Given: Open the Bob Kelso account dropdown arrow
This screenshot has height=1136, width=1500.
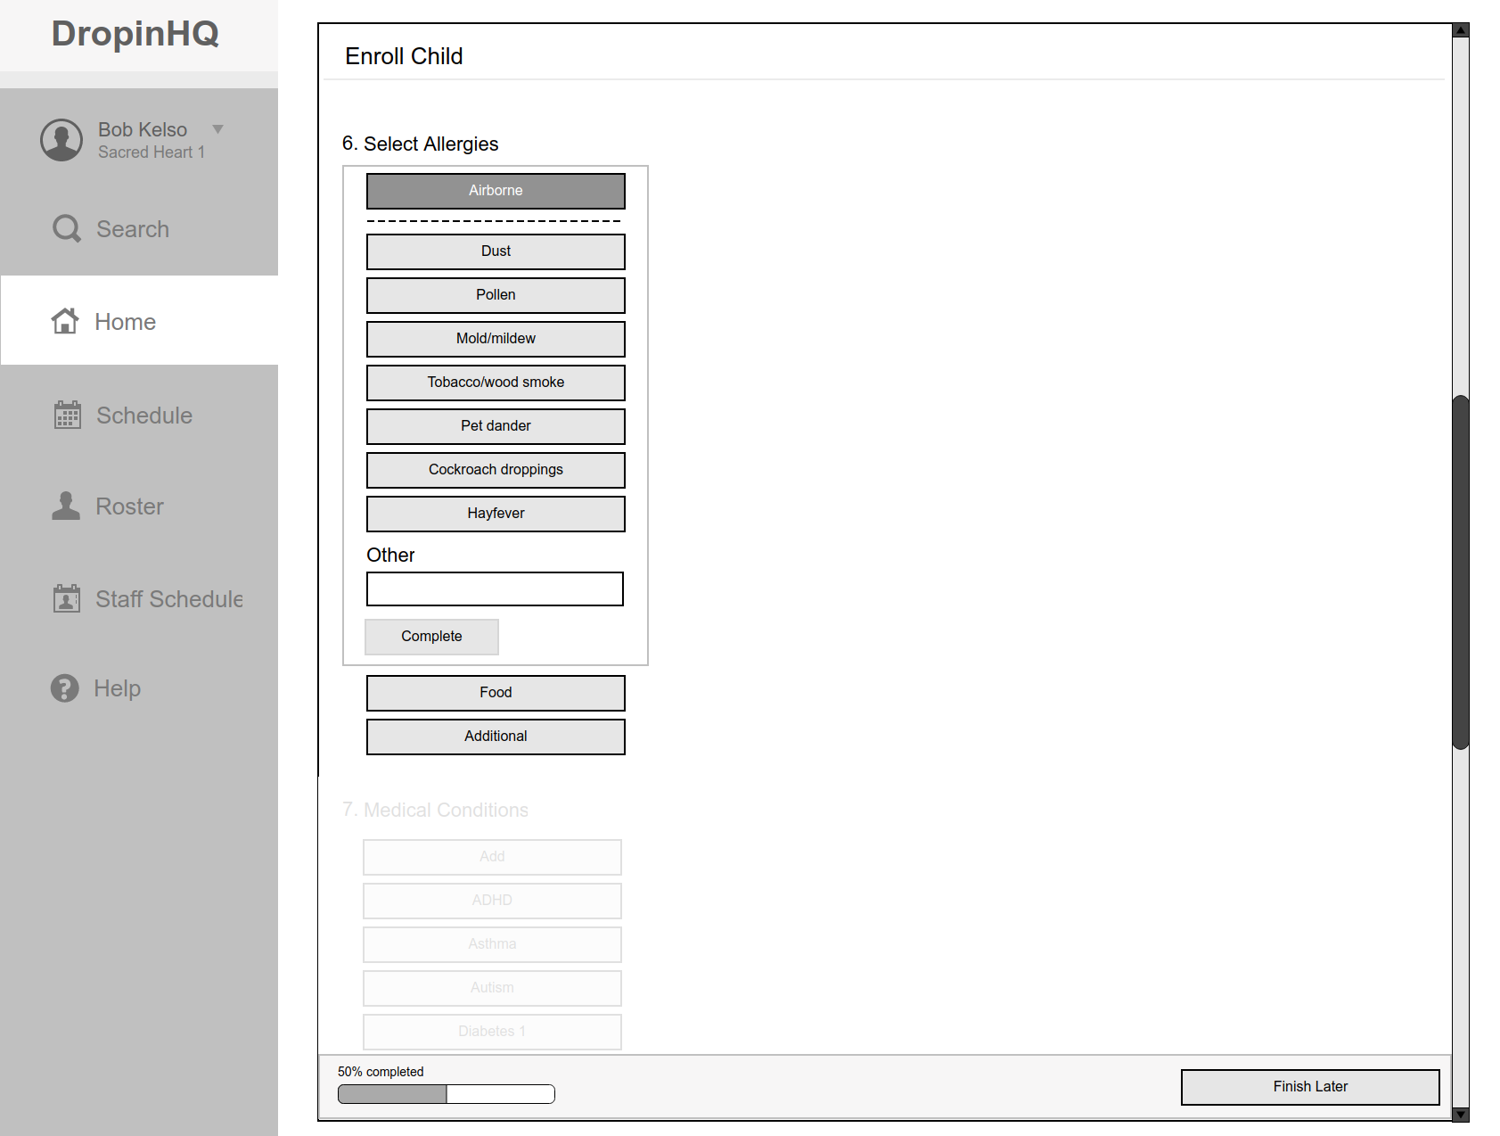Looking at the screenshot, I should (x=217, y=129).
